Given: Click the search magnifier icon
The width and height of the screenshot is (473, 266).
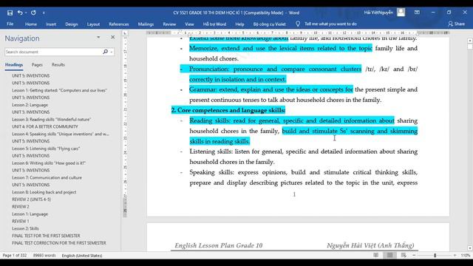Looking at the screenshot, I should (x=105, y=52).
